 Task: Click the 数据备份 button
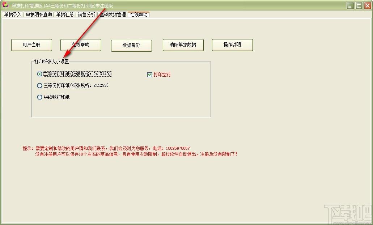tap(131, 46)
